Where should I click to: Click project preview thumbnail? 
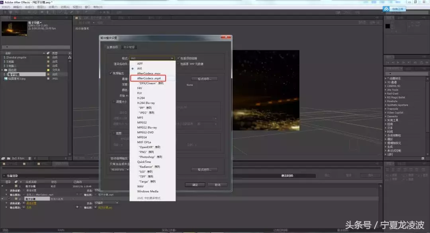[x=14, y=29]
